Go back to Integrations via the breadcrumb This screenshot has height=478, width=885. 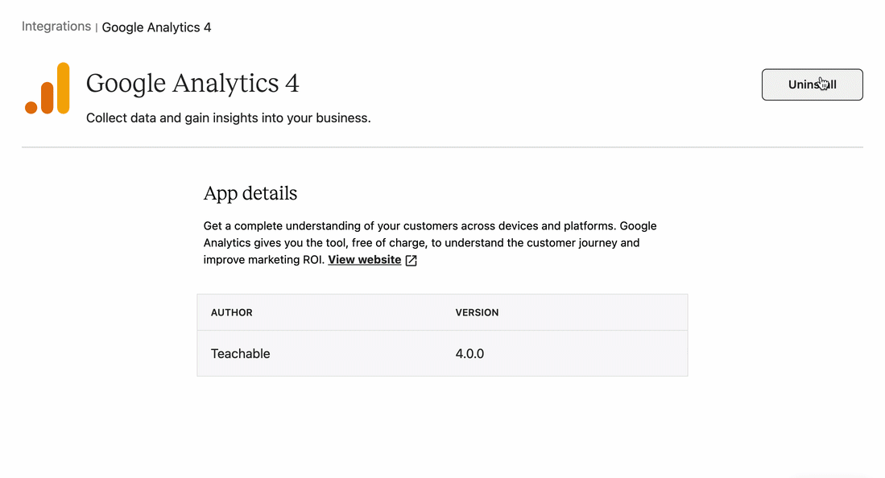coord(56,27)
